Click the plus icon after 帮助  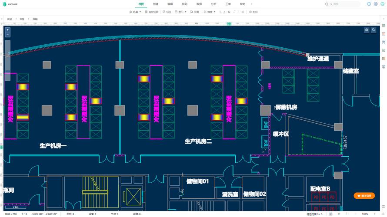tap(251, 4)
